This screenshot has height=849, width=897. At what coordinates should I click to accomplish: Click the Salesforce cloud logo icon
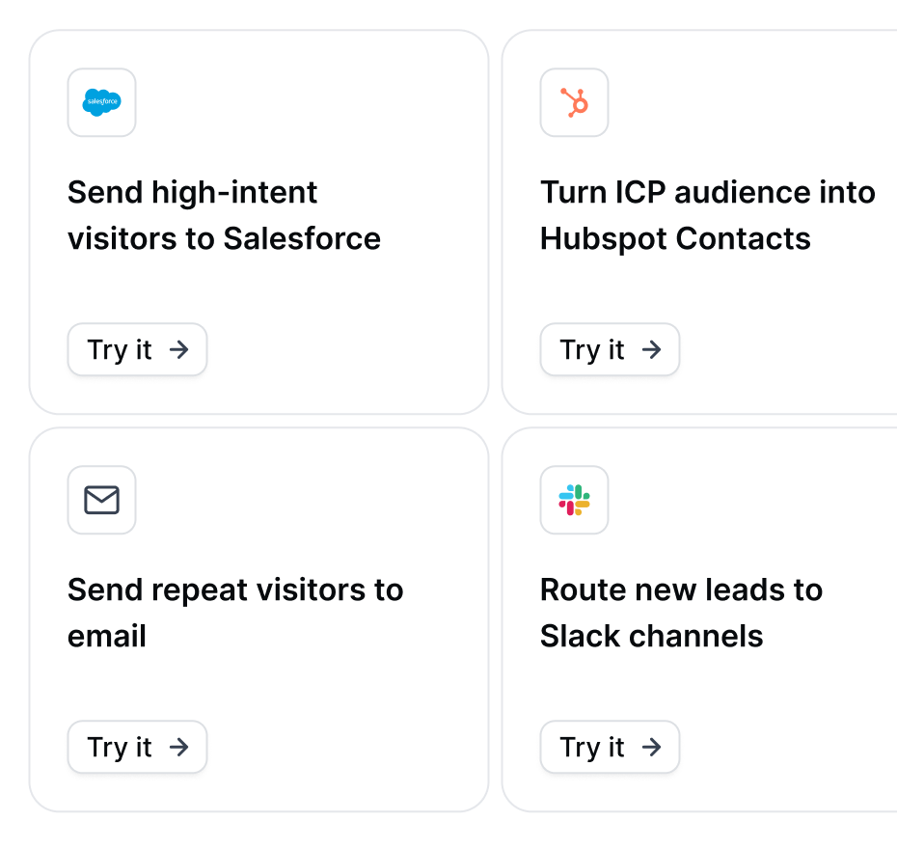[101, 102]
